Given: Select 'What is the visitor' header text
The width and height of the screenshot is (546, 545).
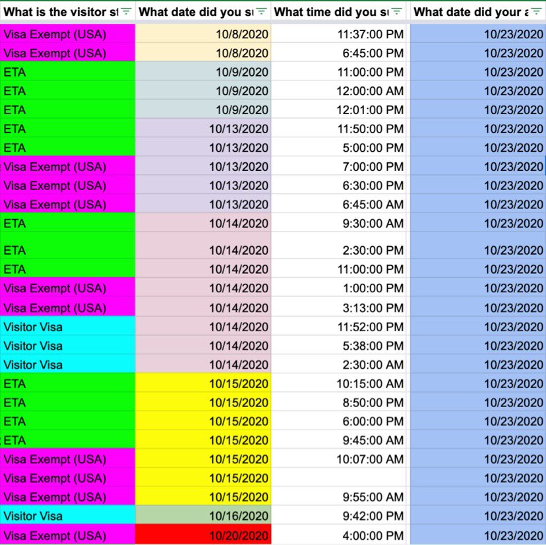Looking at the screenshot, I should coord(61,12).
